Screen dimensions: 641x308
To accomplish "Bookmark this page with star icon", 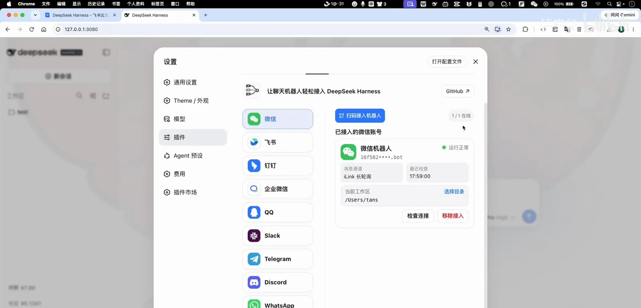I will 508,29.
